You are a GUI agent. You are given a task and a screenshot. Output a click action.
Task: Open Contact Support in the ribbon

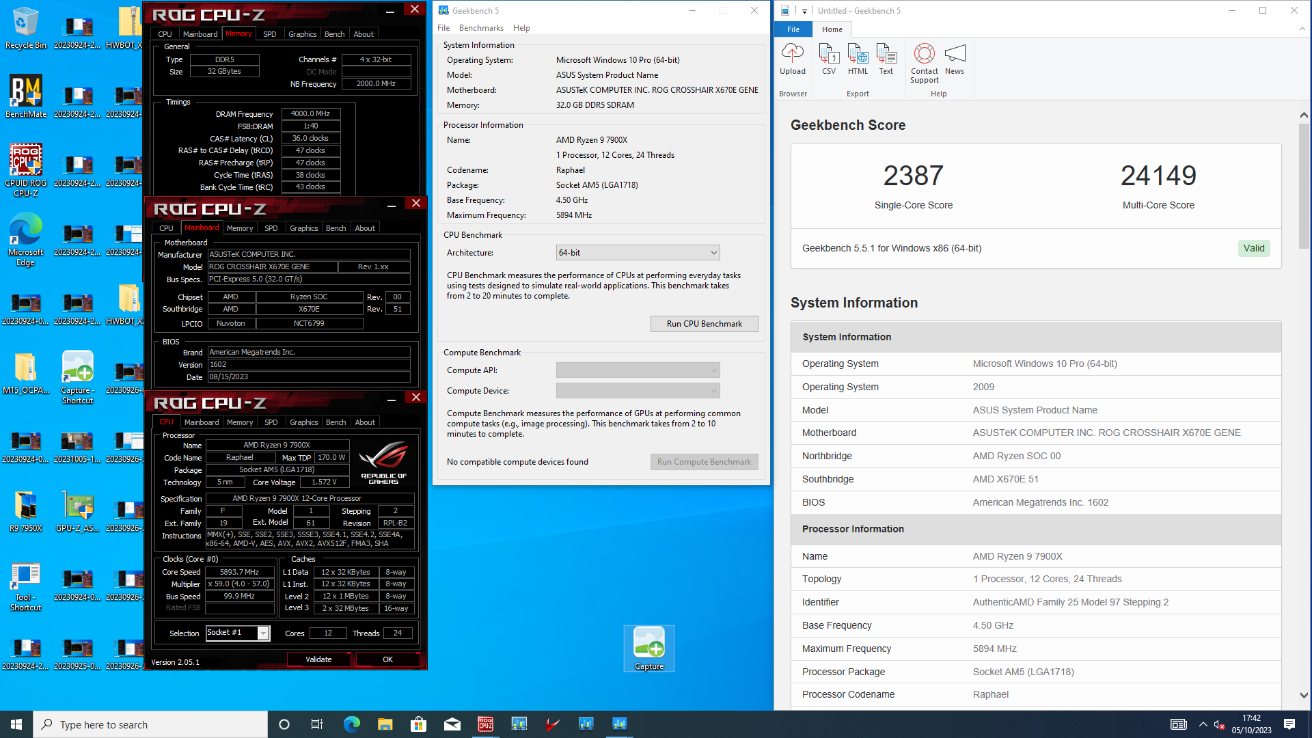[x=925, y=63]
